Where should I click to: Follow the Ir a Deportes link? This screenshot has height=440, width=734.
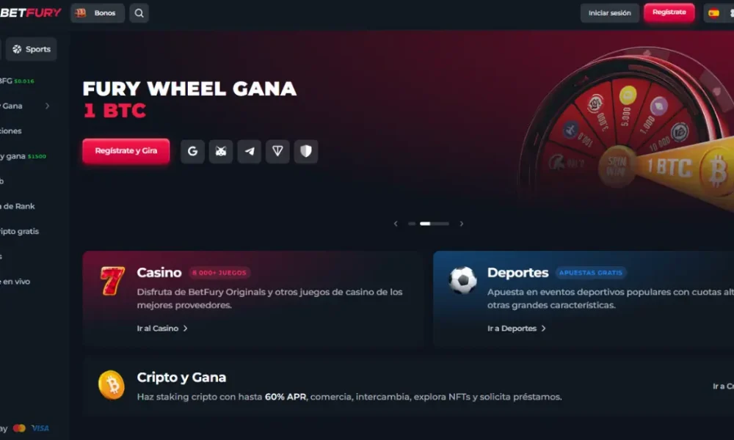coord(516,329)
